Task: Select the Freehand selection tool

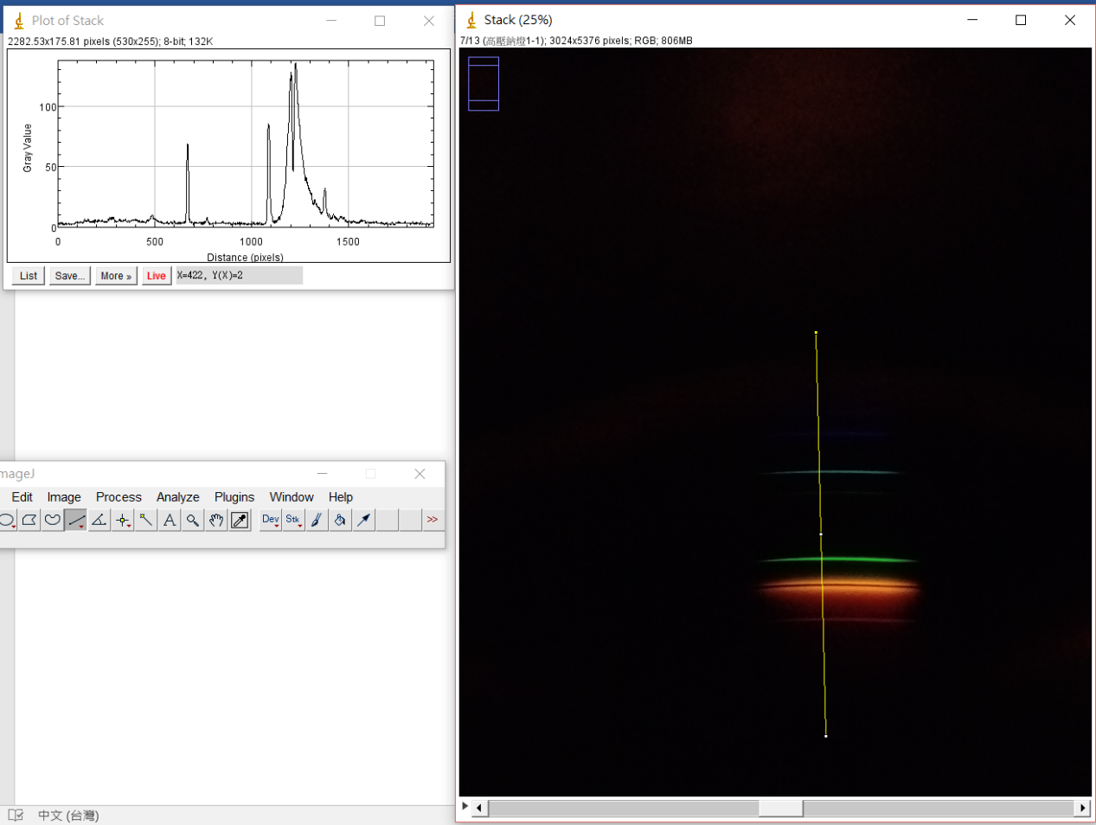Action: pyautogui.click(x=53, y=520)
